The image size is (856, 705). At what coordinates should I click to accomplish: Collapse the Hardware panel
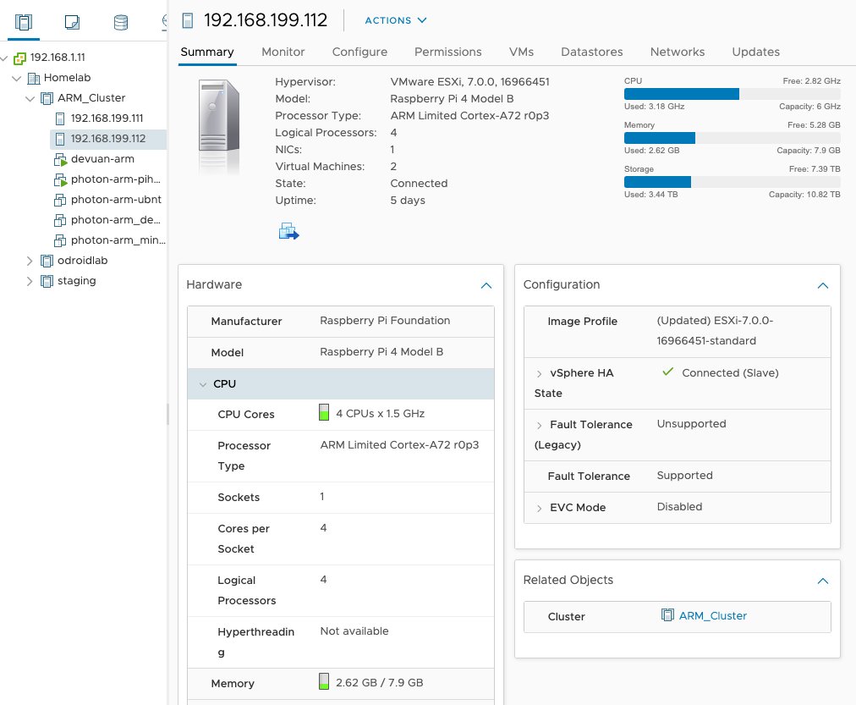pos(486,285)
